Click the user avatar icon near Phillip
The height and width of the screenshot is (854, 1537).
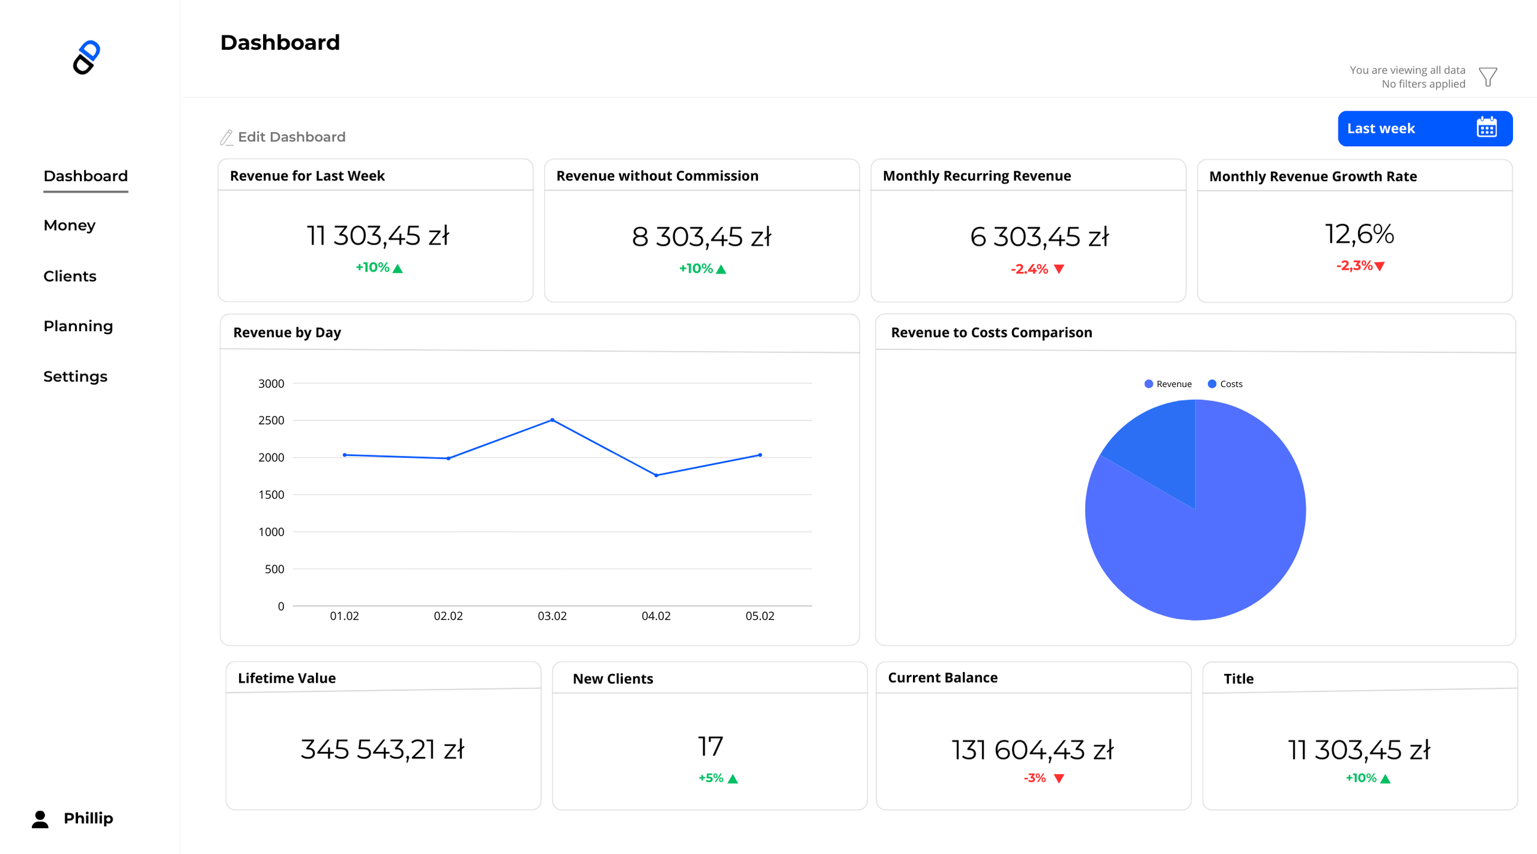coord(41,819)
